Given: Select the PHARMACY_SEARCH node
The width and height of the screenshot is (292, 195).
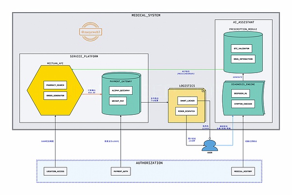Looking at the screenshot, I should [55, 85].
